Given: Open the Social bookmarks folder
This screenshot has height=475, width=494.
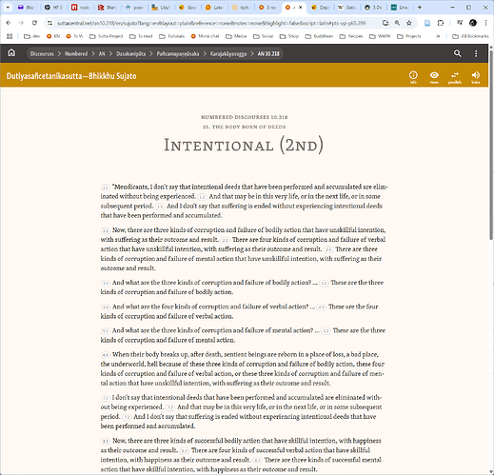Looking at the screenshot, I should click(x=263, y=36).
